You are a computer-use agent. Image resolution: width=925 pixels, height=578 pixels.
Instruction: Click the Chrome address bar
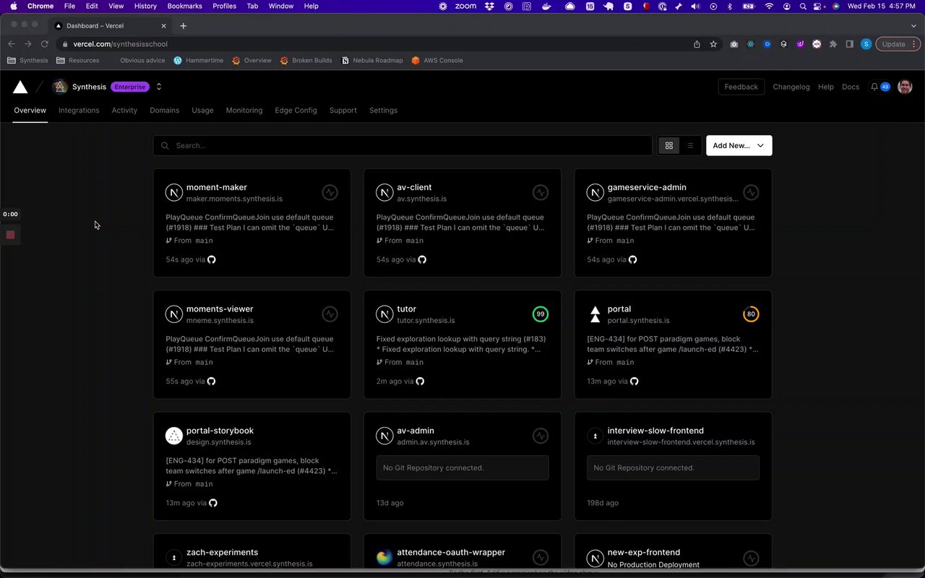(x=376, y=44)
